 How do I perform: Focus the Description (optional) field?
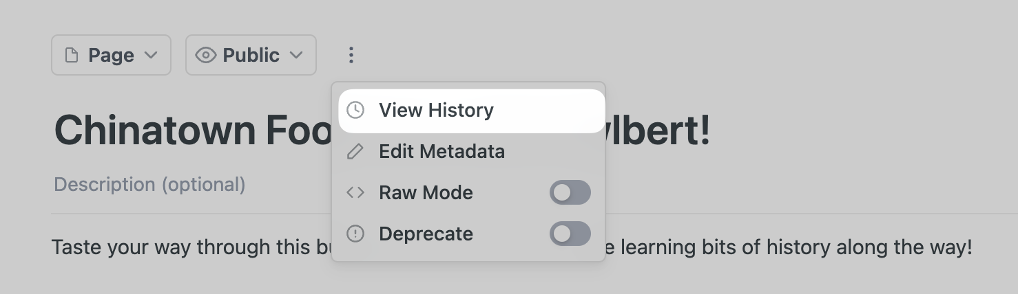[149, 184]
